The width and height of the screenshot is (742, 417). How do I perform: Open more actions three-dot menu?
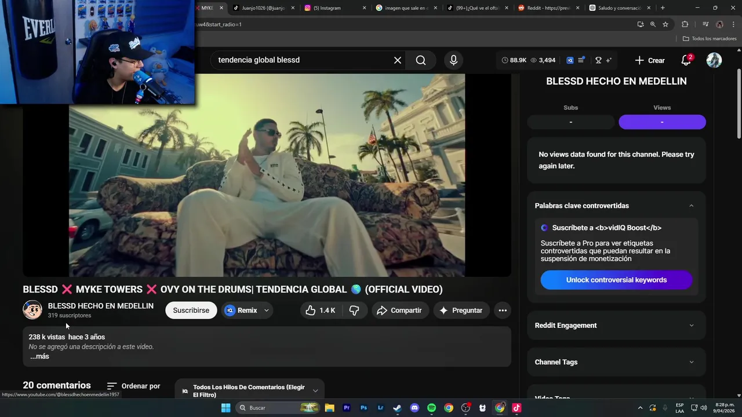click(503, 310)
